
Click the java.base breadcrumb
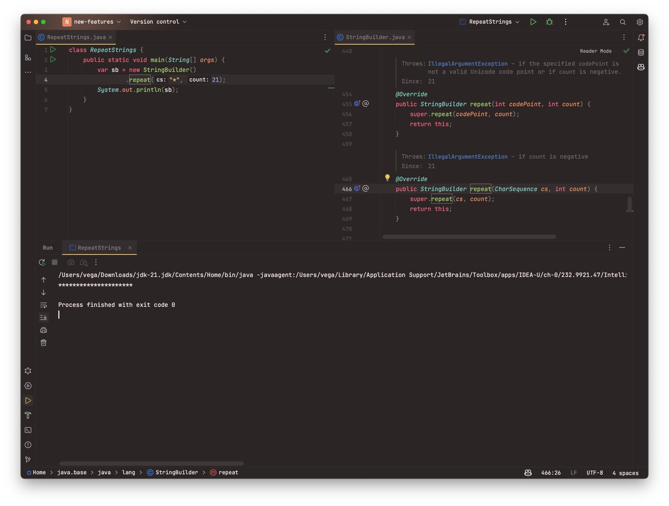pyautogui.click(x=71, y=473)
